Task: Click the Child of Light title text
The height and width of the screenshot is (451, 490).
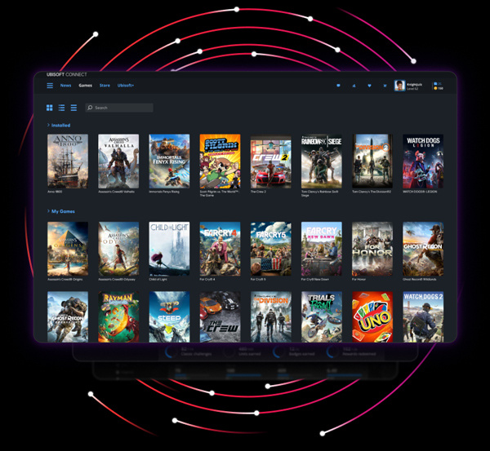Action: coord(158,280)
